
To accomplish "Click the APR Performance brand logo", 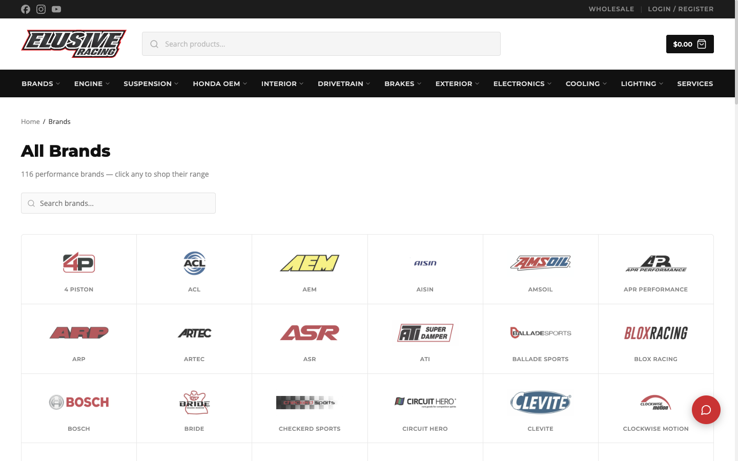I will click(x=656, y=263).
